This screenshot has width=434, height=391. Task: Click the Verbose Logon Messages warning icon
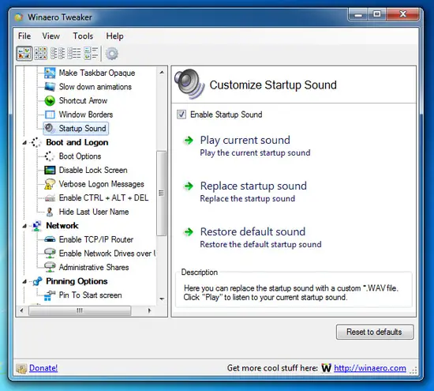point(50,184)
